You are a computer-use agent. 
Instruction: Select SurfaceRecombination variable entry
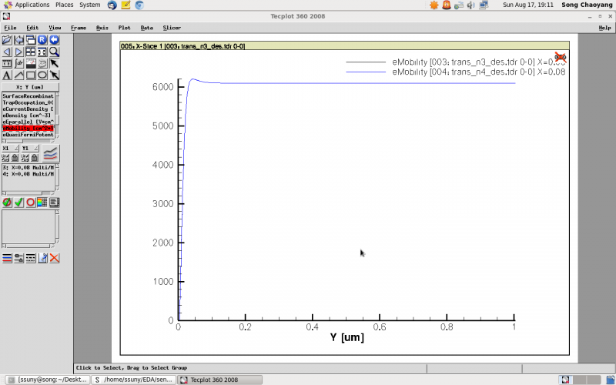click(28, 96)
